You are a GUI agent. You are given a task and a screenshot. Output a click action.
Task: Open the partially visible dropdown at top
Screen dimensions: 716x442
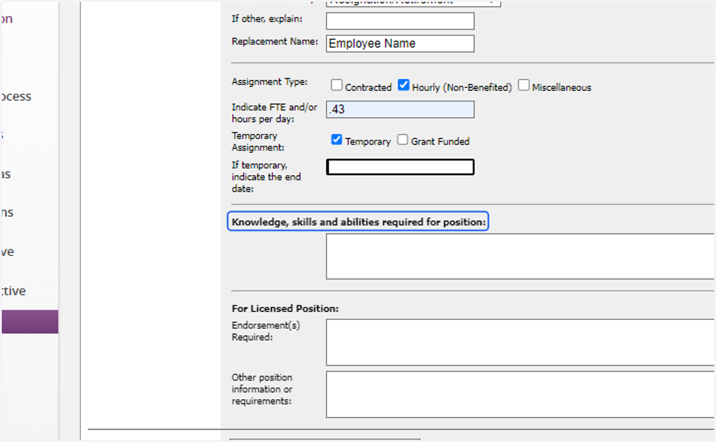413,2
